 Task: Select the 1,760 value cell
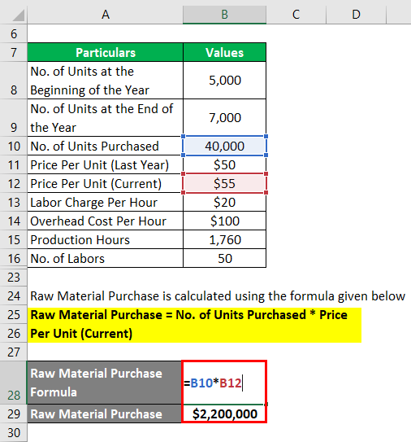(x=224, y=239)
